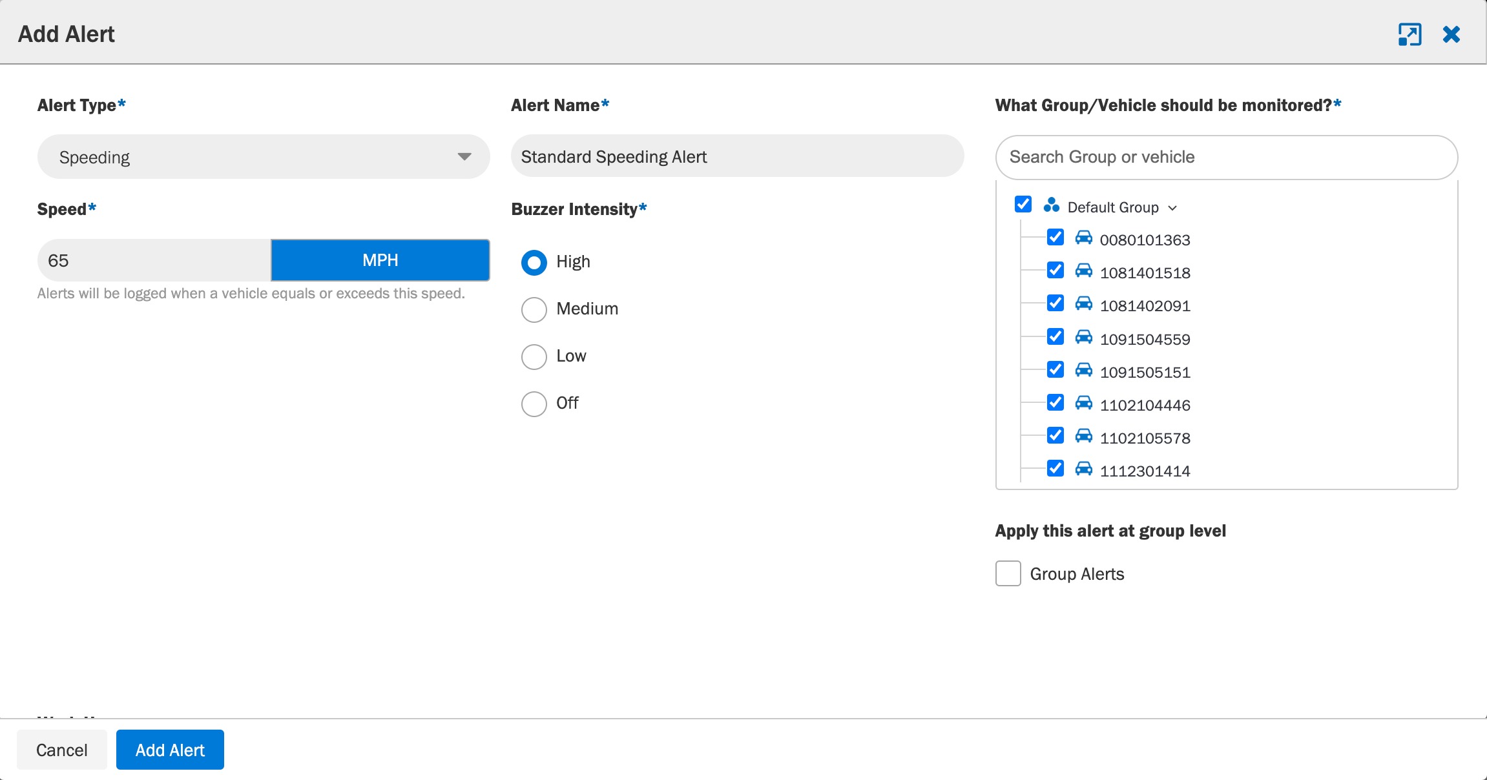Open the Alert Type Speeding dropdown

[x=264, y=157]
